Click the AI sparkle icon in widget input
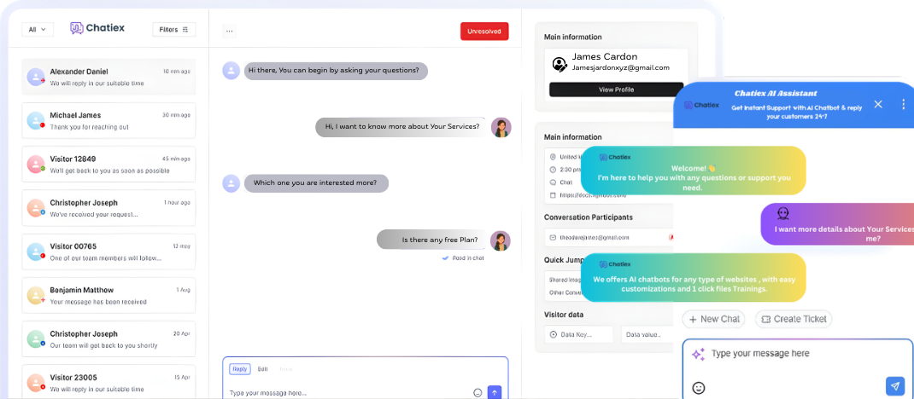This screenshot has height=399, width=914. point(698,354)
